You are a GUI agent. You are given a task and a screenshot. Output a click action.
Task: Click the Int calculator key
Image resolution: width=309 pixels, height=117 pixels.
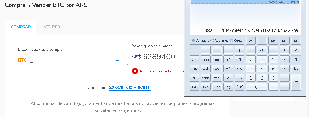coord(194,59)
